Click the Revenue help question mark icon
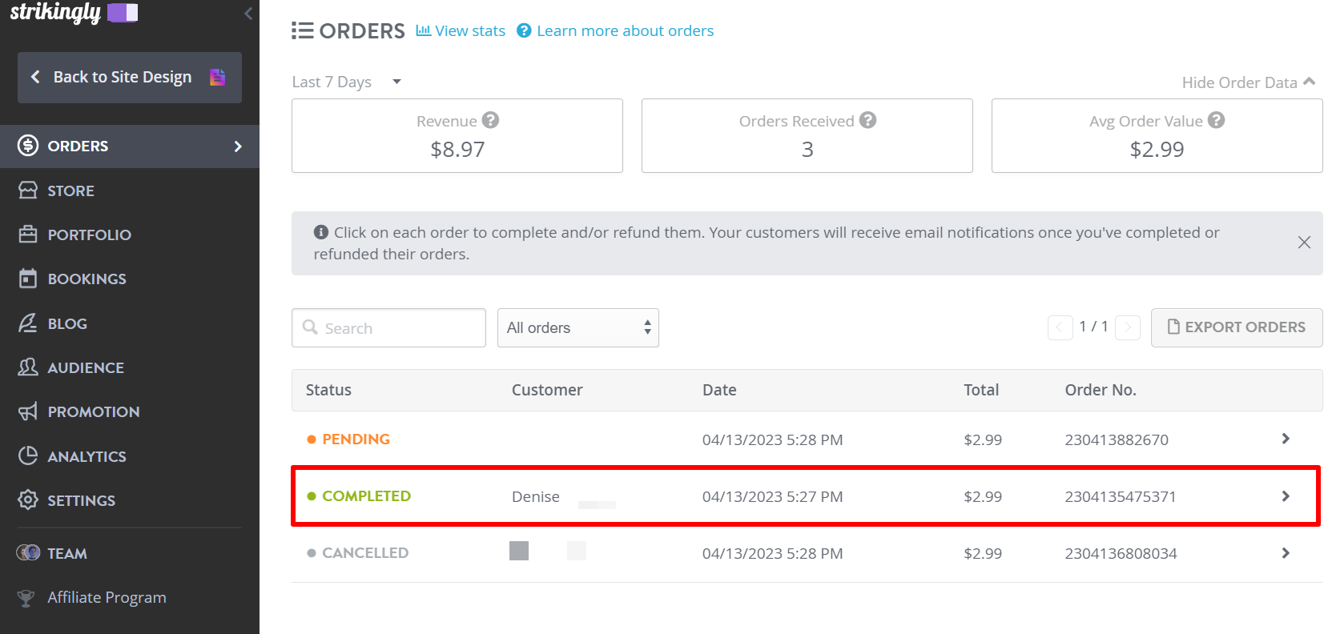The height and width of the screenshot is (634, 1332). click(x=490, y=120)
